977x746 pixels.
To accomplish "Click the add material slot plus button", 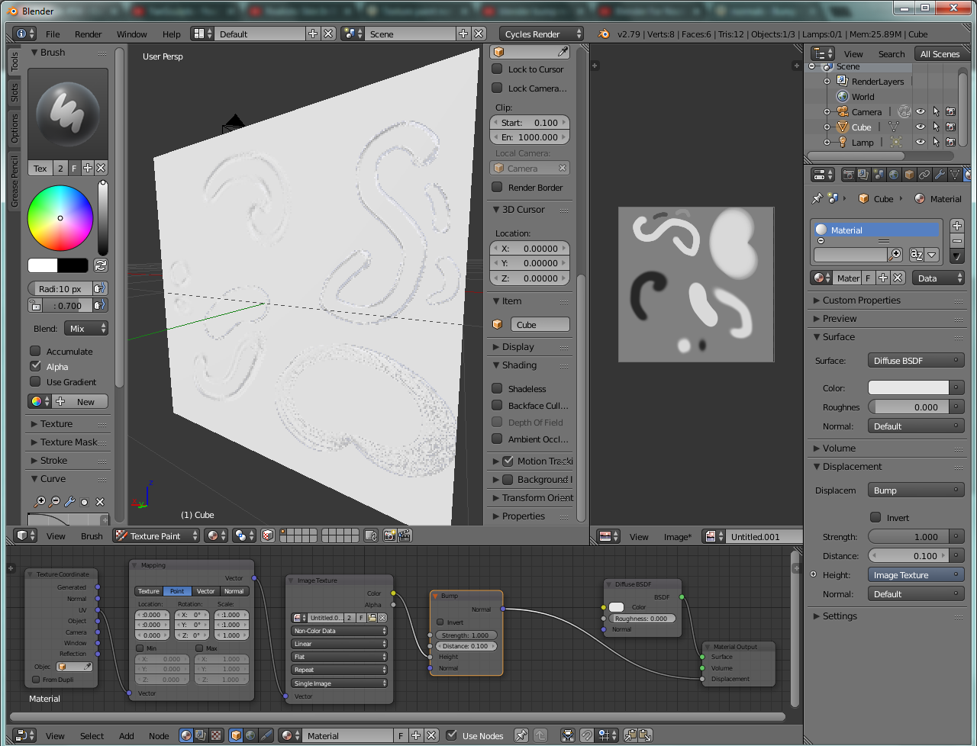I will click(x=957, y=226).
